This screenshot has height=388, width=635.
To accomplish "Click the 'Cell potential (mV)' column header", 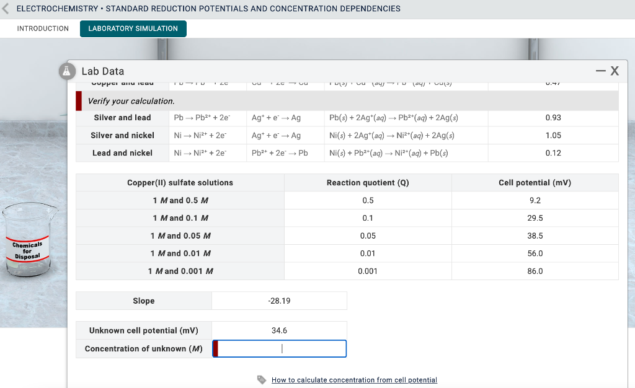I will pos(535,183).
